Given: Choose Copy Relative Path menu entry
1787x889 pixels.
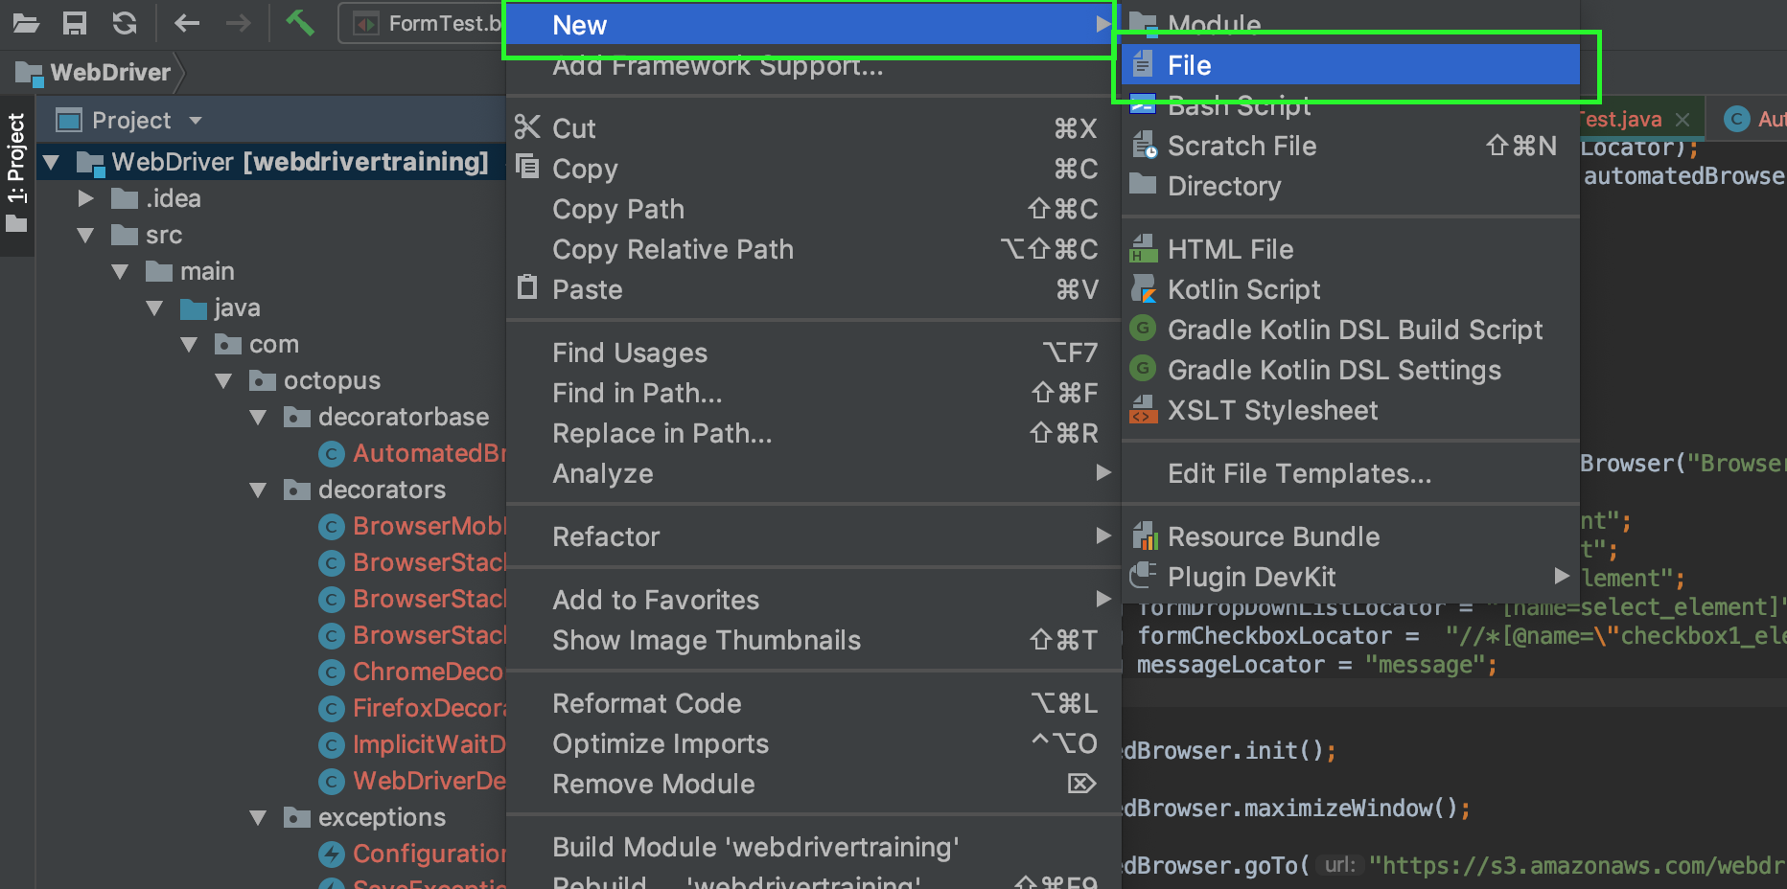Looking at the screenshot, I should pyautogui.click(x=672, y=249).
